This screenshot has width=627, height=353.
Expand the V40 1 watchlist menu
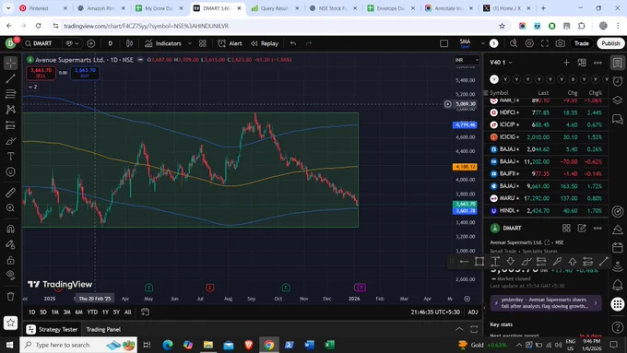(x=501, y=63)
